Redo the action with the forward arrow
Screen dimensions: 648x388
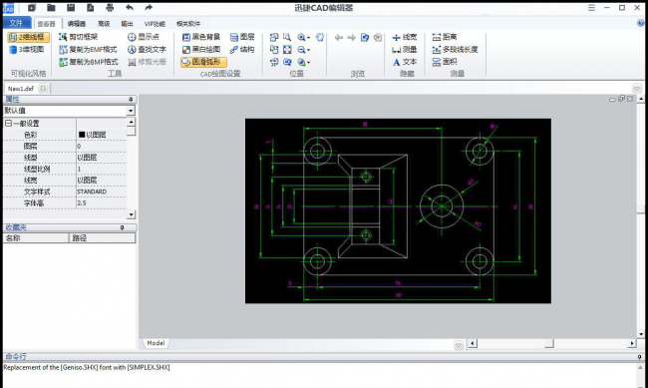pyautogui.click(x=149, y=7)
